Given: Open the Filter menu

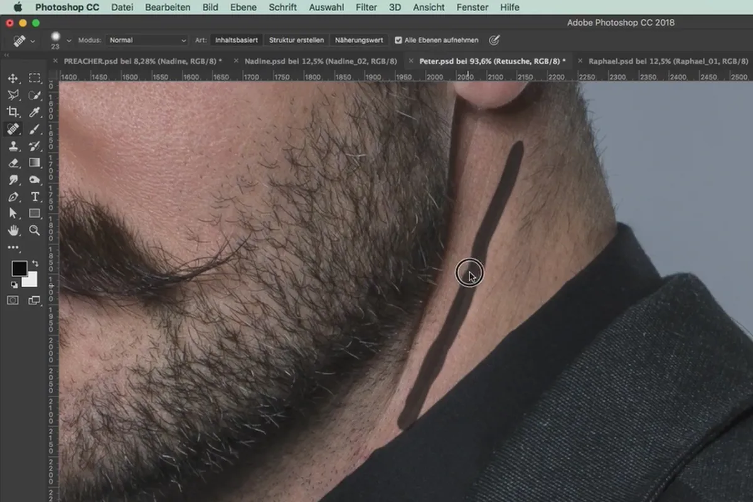Looking at the screenshot, I should (x=366, y=8).
